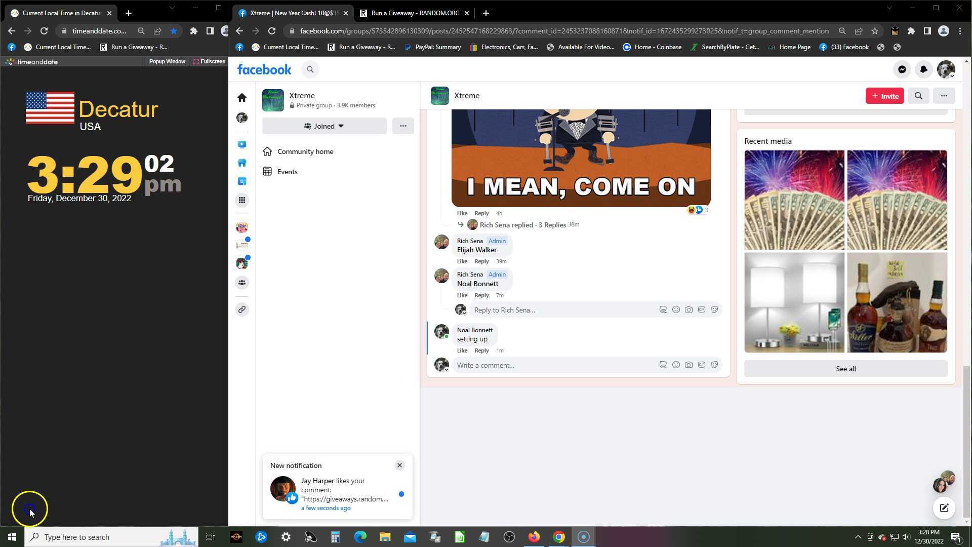The image size is (972, 547).
Task: Open the three-dot menu next to Joined
Action: click(403, 126)
